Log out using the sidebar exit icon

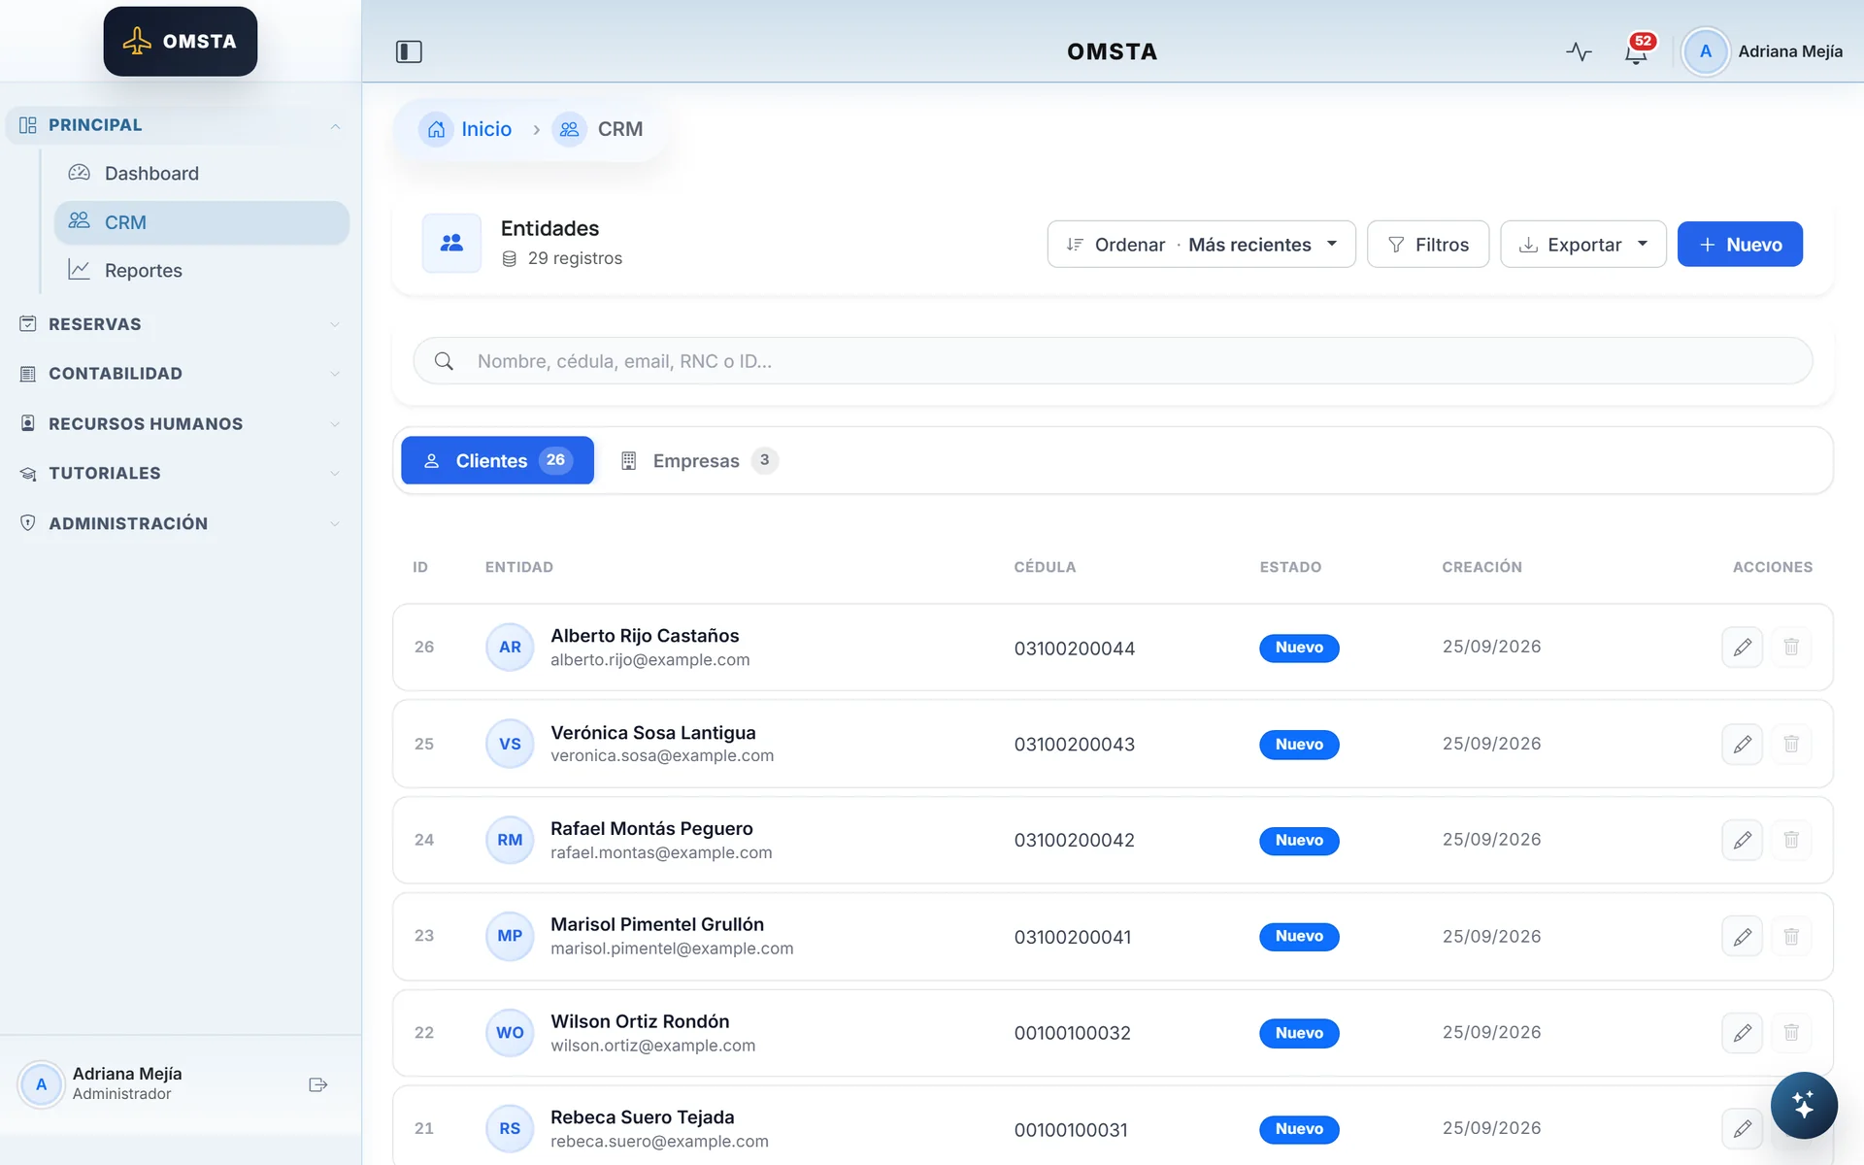click(317, 1084)
